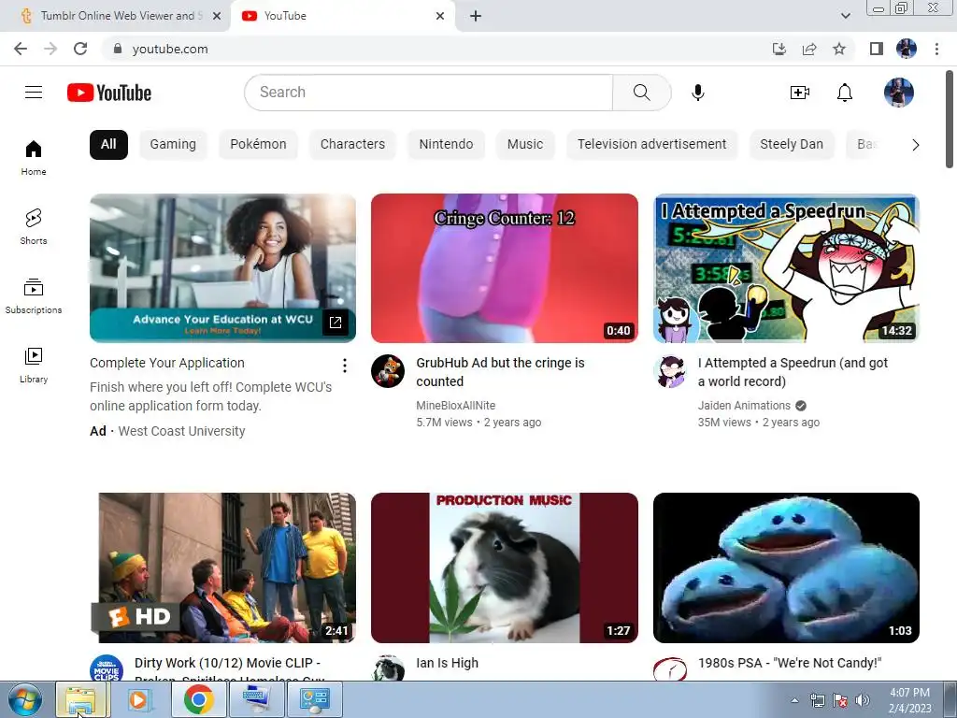This screenshot has height=718, width=957.
Task: Play Cringe Counter thumbnail video
Action: (504, 268)
